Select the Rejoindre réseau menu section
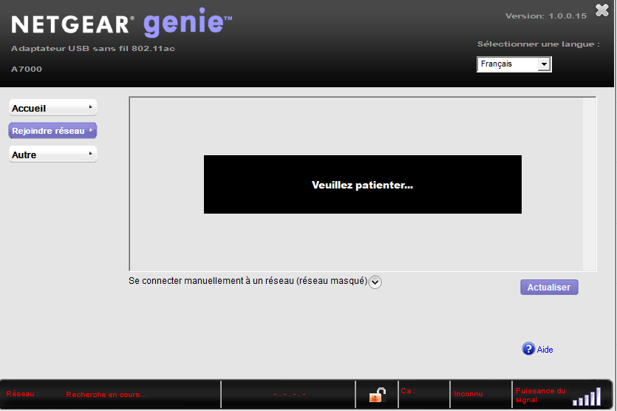The height and width of the screenshot is (411, 617). tap(52, 131)
